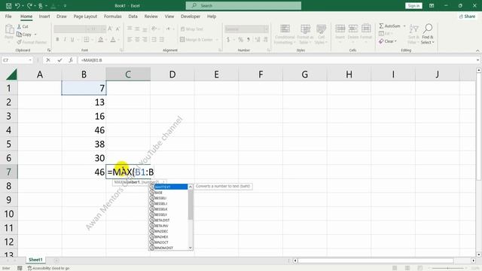Open Format as Table gallery
The height and width of the screenshot is (271, 482).
[x=305, y=34]
